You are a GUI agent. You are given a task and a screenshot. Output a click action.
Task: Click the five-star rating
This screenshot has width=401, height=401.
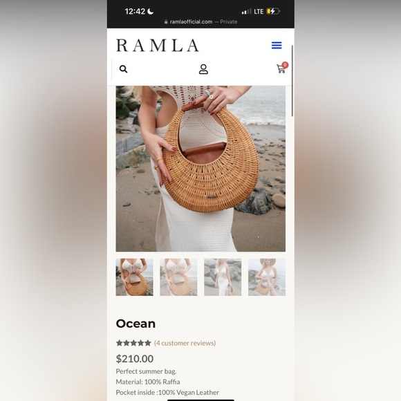point(133,343)
